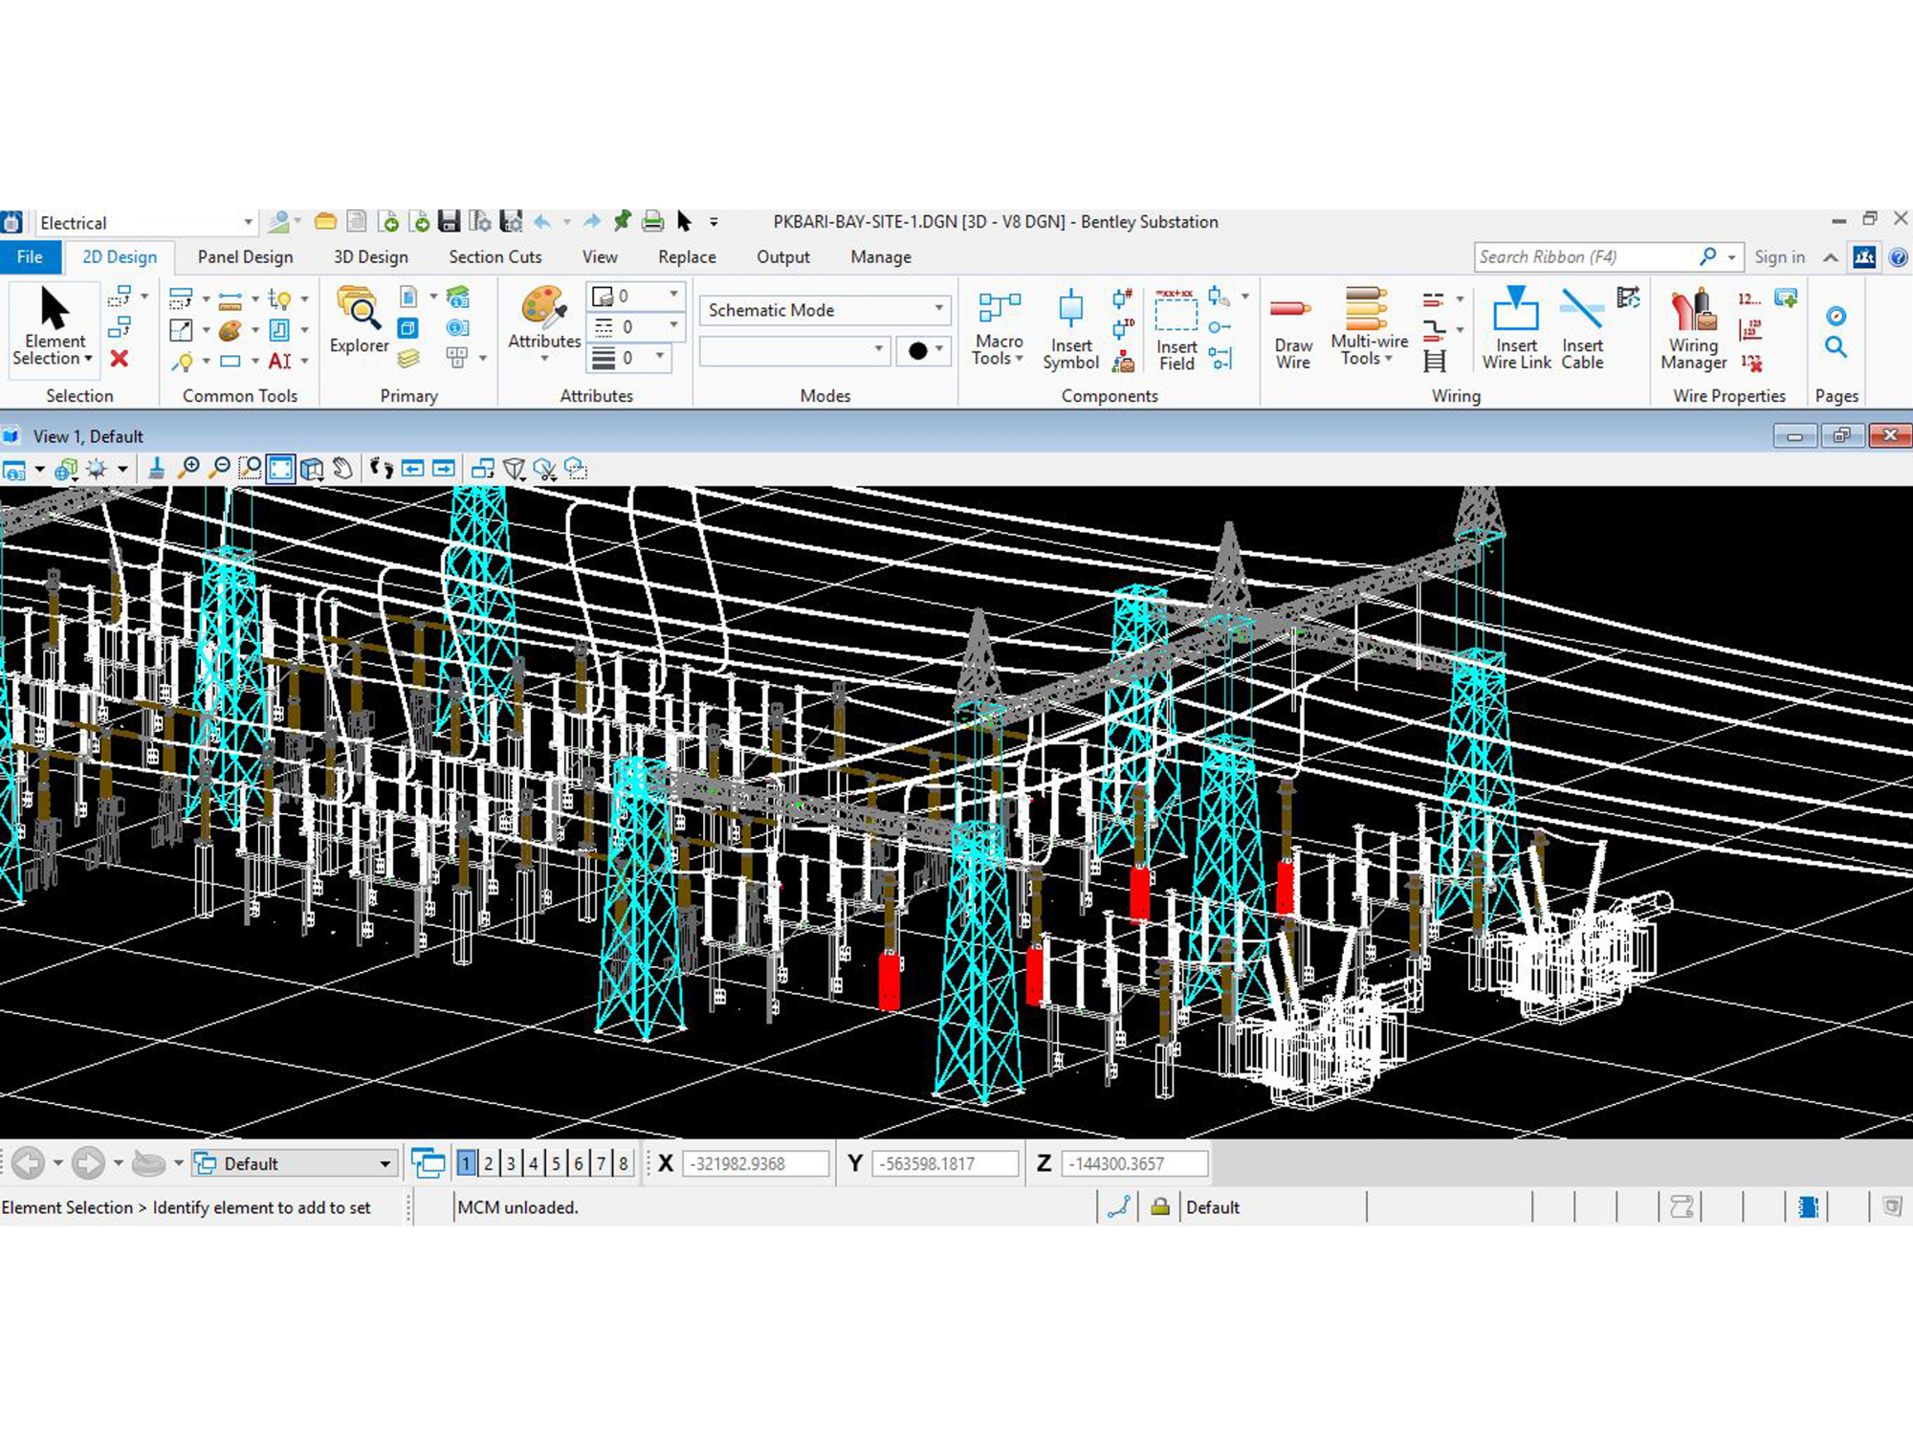The width and height of the screenshot is (1913, 1435).
Task: Switch to the Panel Design tab
Action: [245, 257]
